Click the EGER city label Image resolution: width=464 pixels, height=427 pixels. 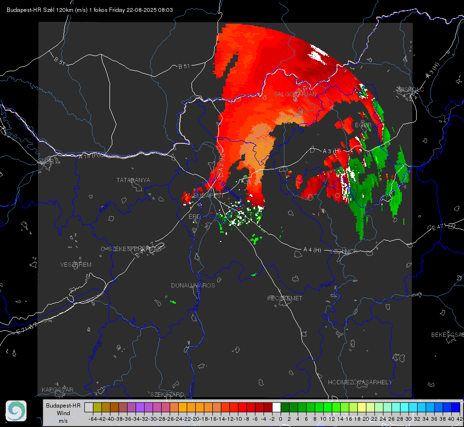363,125
